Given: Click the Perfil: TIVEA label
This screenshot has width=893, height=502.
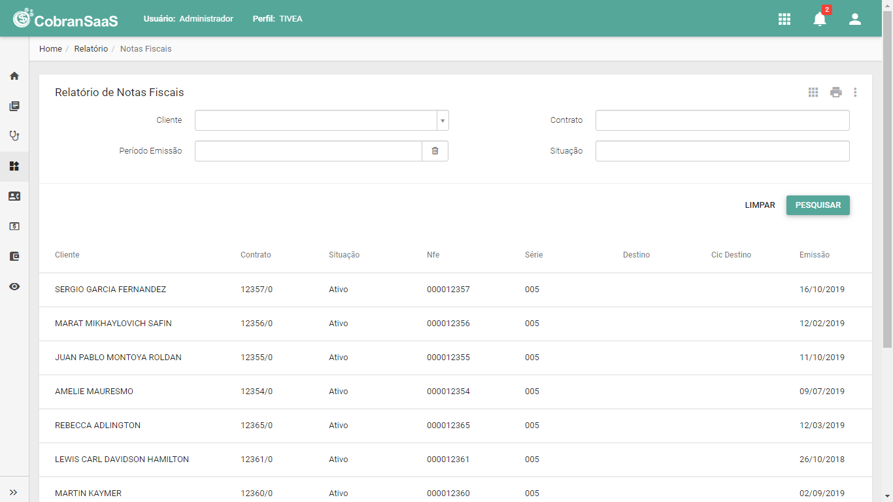Looking at the screenshot, I should pos(277,19).
